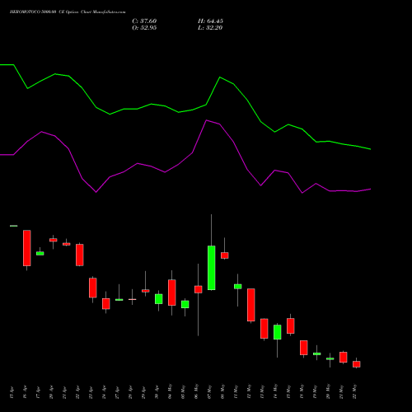Viewport: 412px width, 412px height.
Task: Select the red candlestick above 12 May
Action: click(x=251, y=305)
